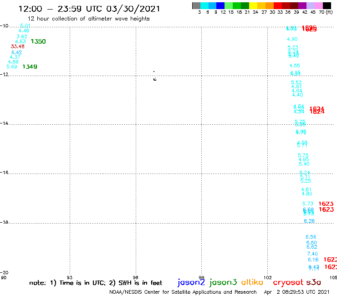Click wave height value 4.95
337x296 pixels.
point(304,160)
